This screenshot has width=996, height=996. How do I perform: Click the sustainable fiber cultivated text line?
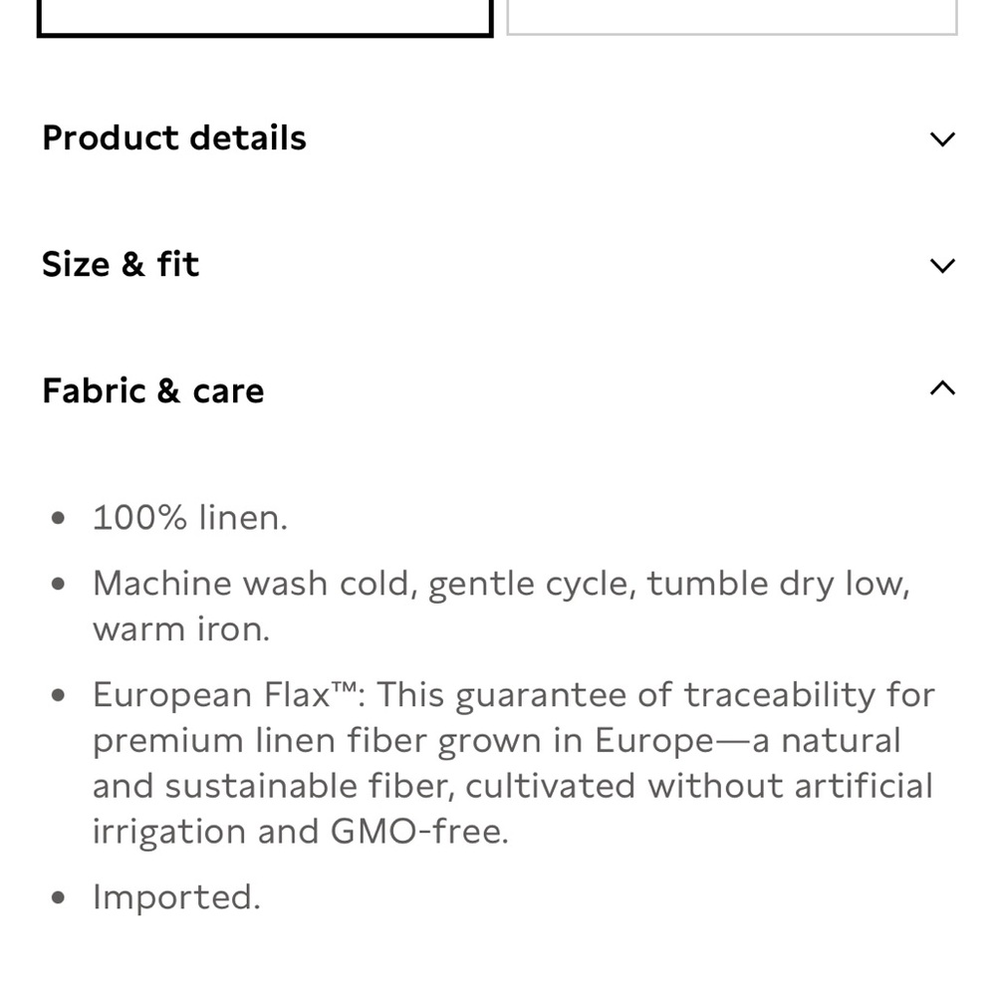513,787
